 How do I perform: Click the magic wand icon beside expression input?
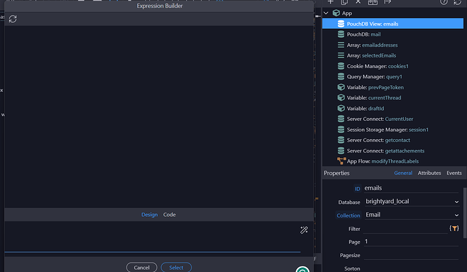tap(304, 230)
